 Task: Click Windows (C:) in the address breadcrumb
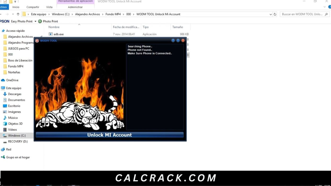pyautogui.click(x=61, y=14)
